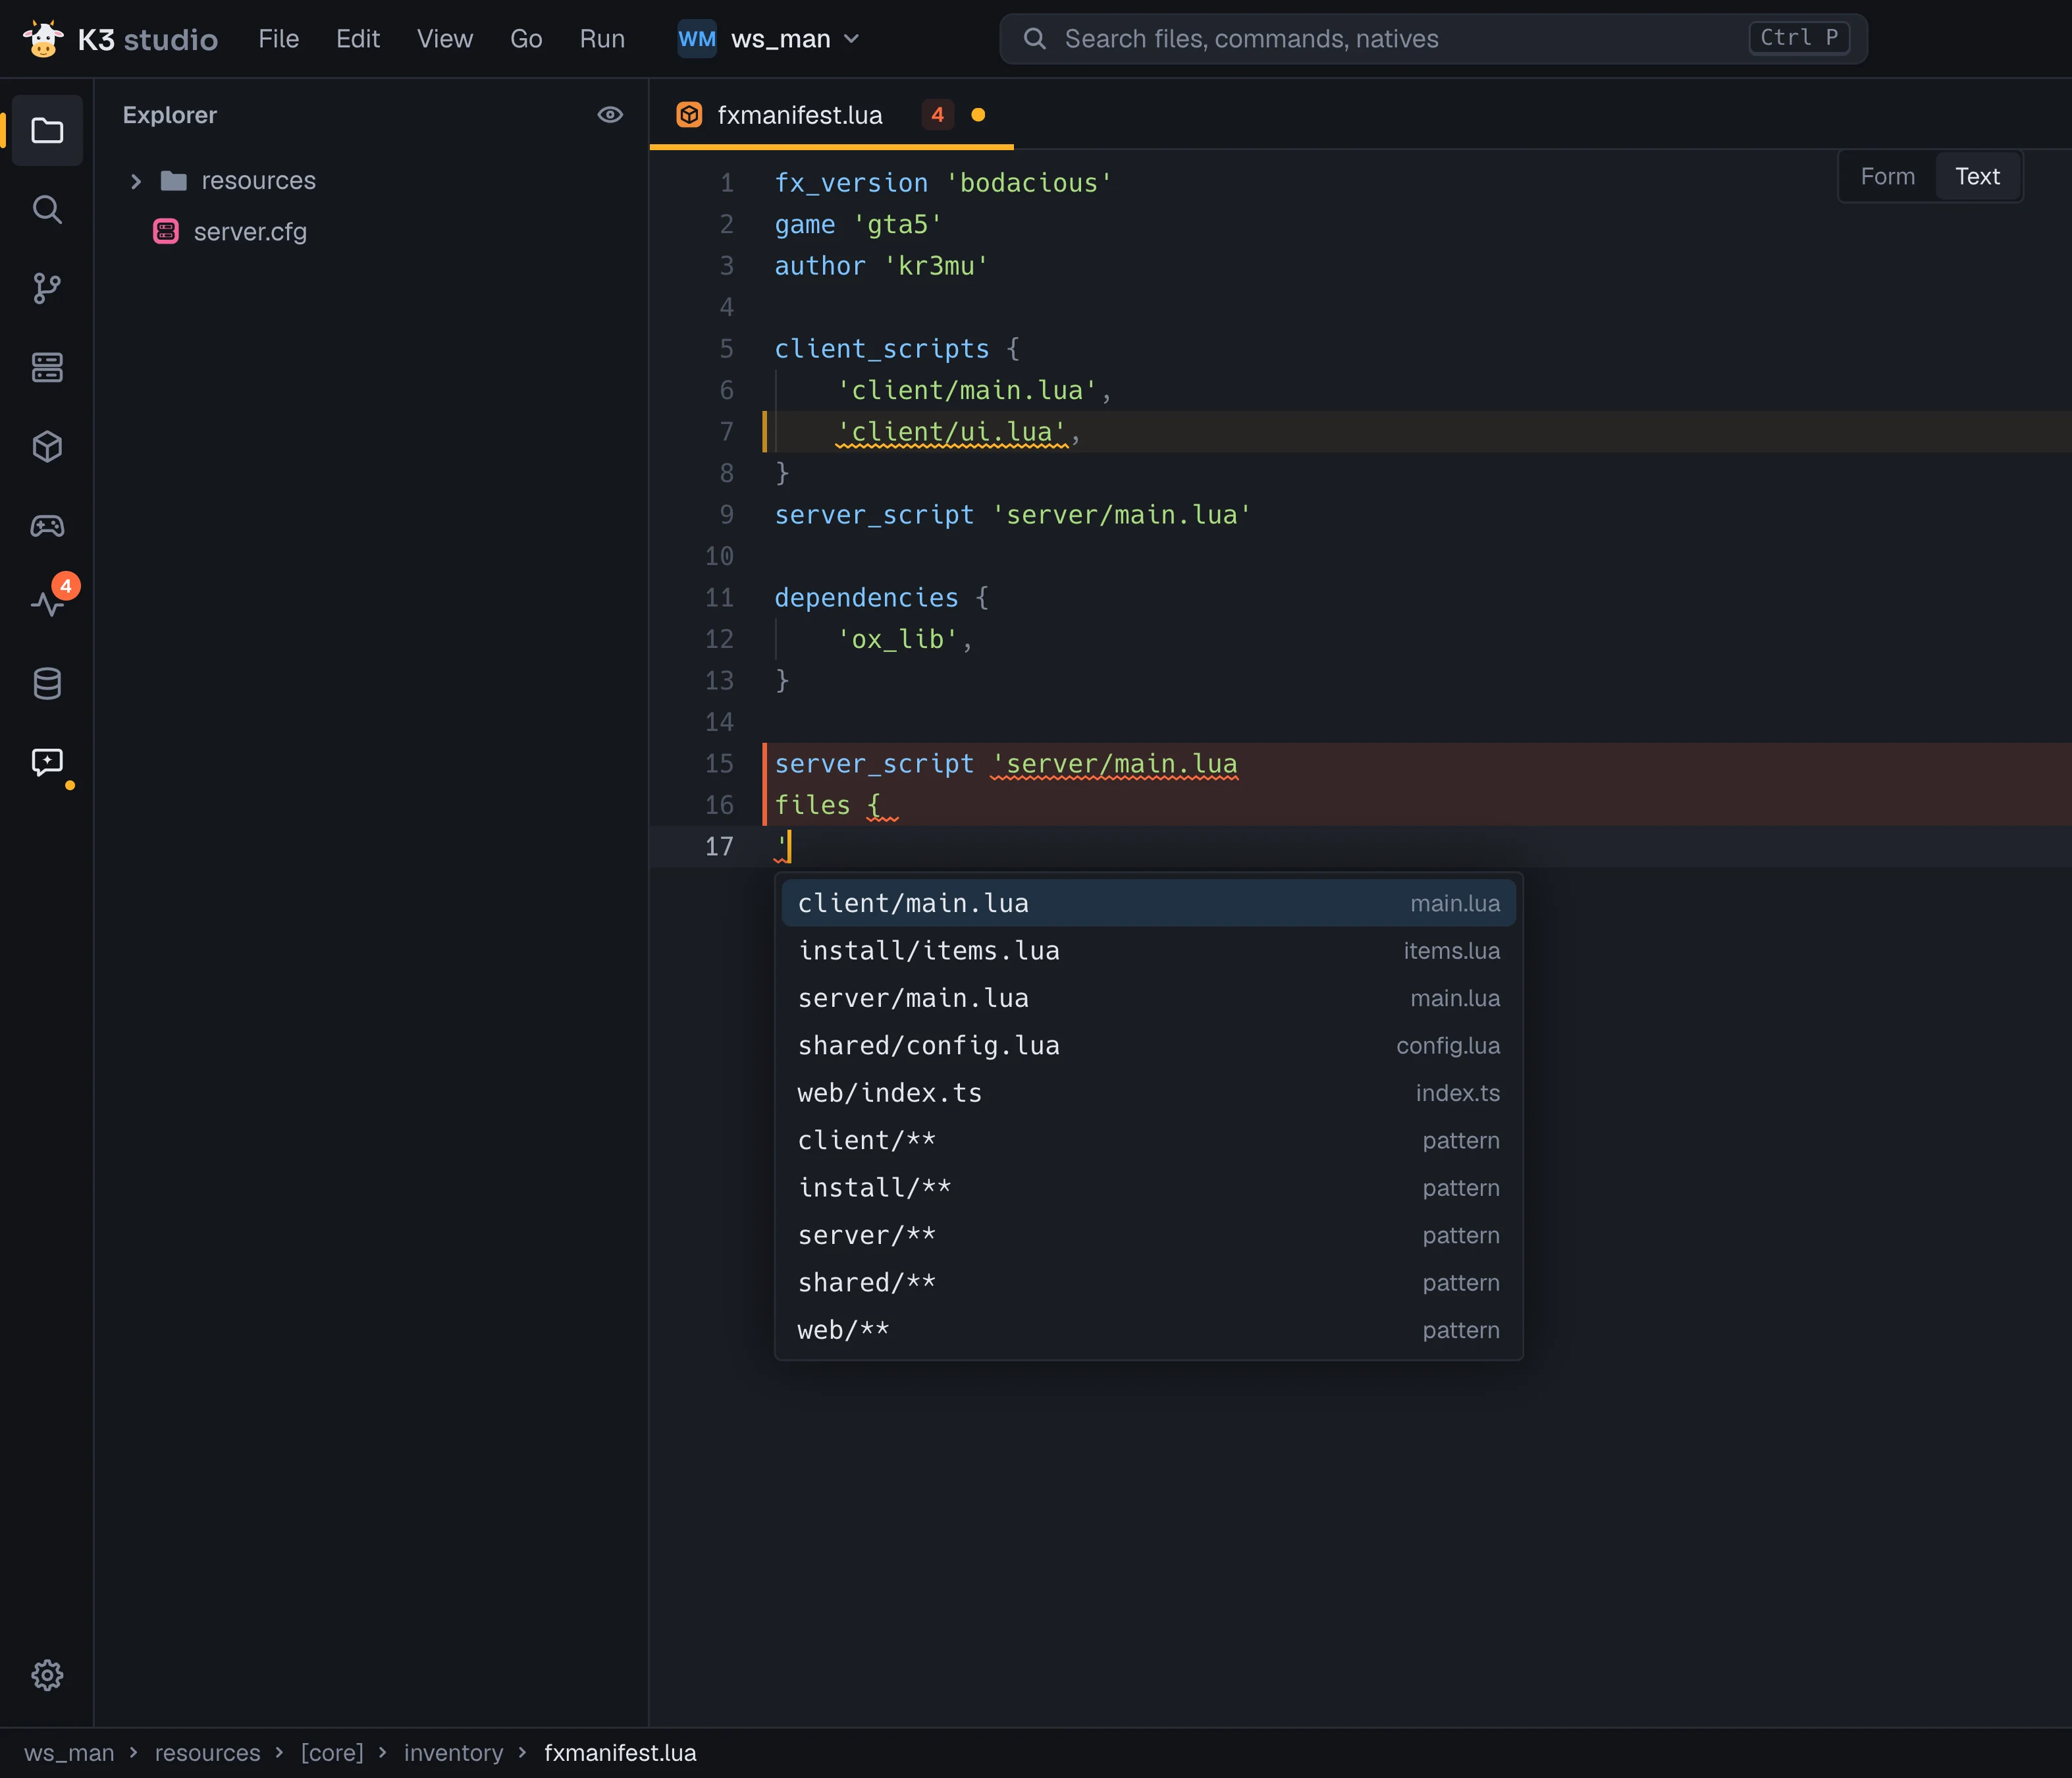
Task: Click inventory in the breadcrumb
Action: tap(453, 1753)
